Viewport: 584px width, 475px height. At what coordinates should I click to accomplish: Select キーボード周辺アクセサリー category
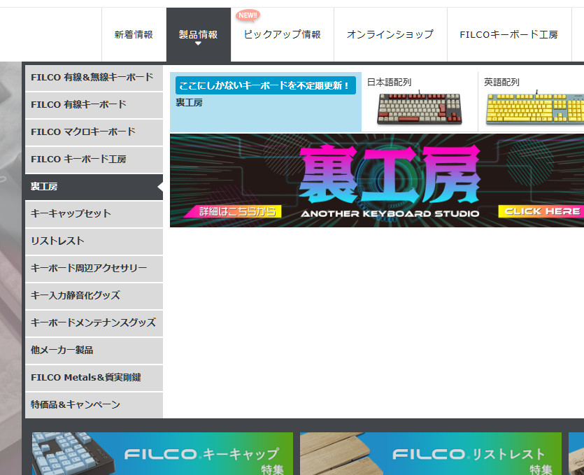click(94, 268)
